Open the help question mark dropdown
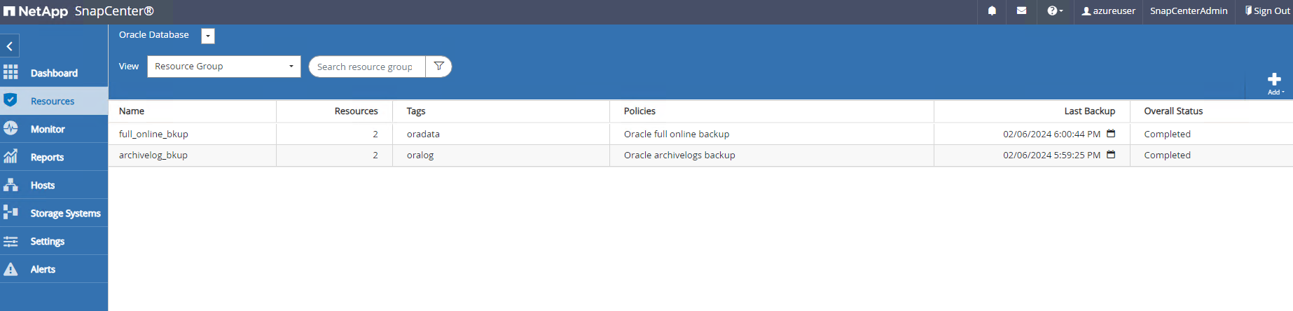The width and height of the screenshot is (1293, 311). (1055, 11)
